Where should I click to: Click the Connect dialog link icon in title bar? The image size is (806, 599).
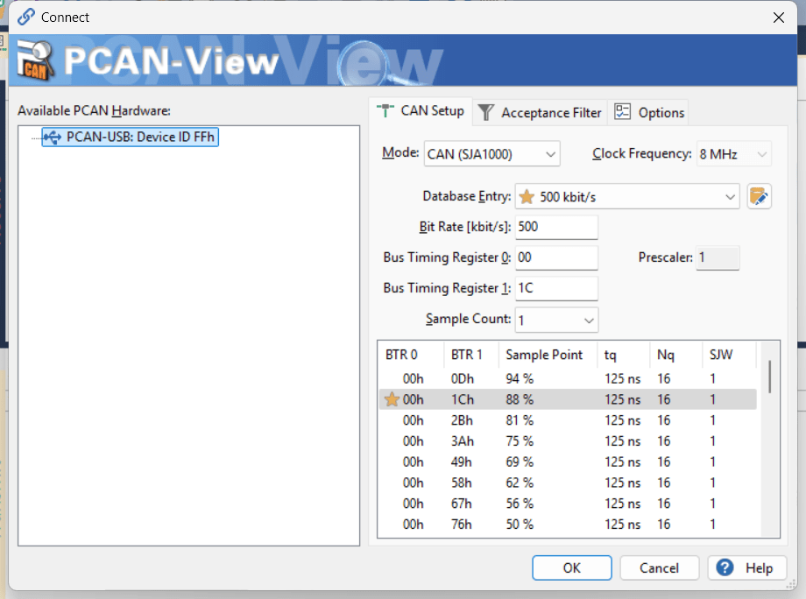pyautogui.click(x=25, y=17)
